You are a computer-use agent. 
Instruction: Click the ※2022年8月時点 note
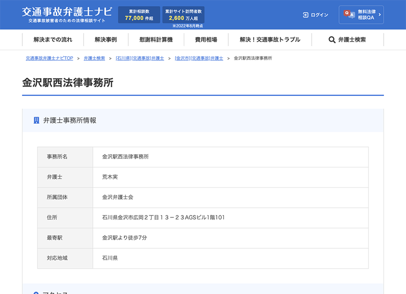point(188,26)
